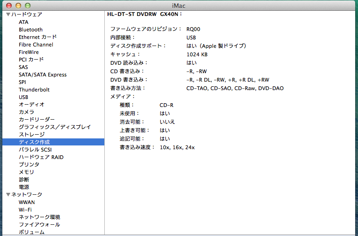Select カードリーダー in the sidebar
The width and height of the screenshot is (358, 236).
click(x=37, y=120)
